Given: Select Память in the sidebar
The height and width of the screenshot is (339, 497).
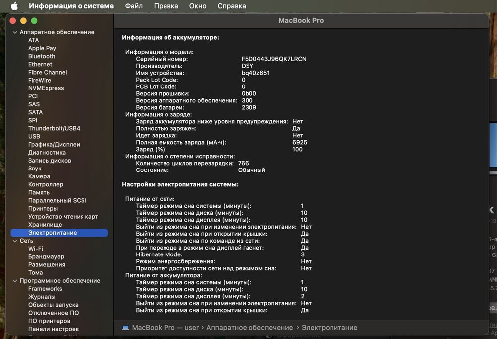Looking at the screenshot, I should click(x=39, y=192).
